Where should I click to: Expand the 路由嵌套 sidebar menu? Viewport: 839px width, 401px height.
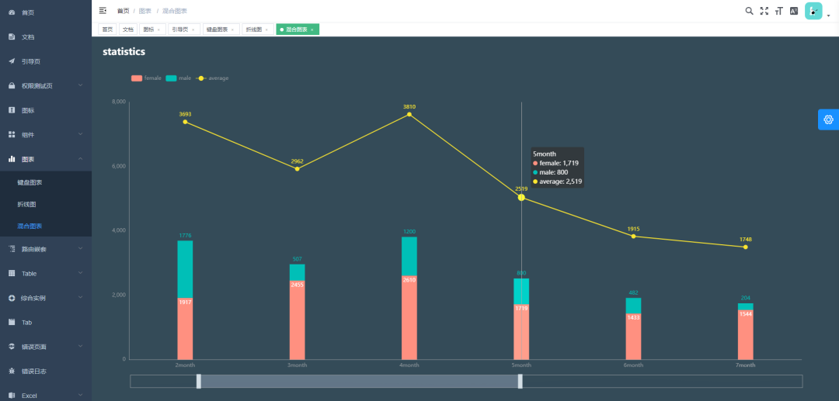(x=46, y=249)
